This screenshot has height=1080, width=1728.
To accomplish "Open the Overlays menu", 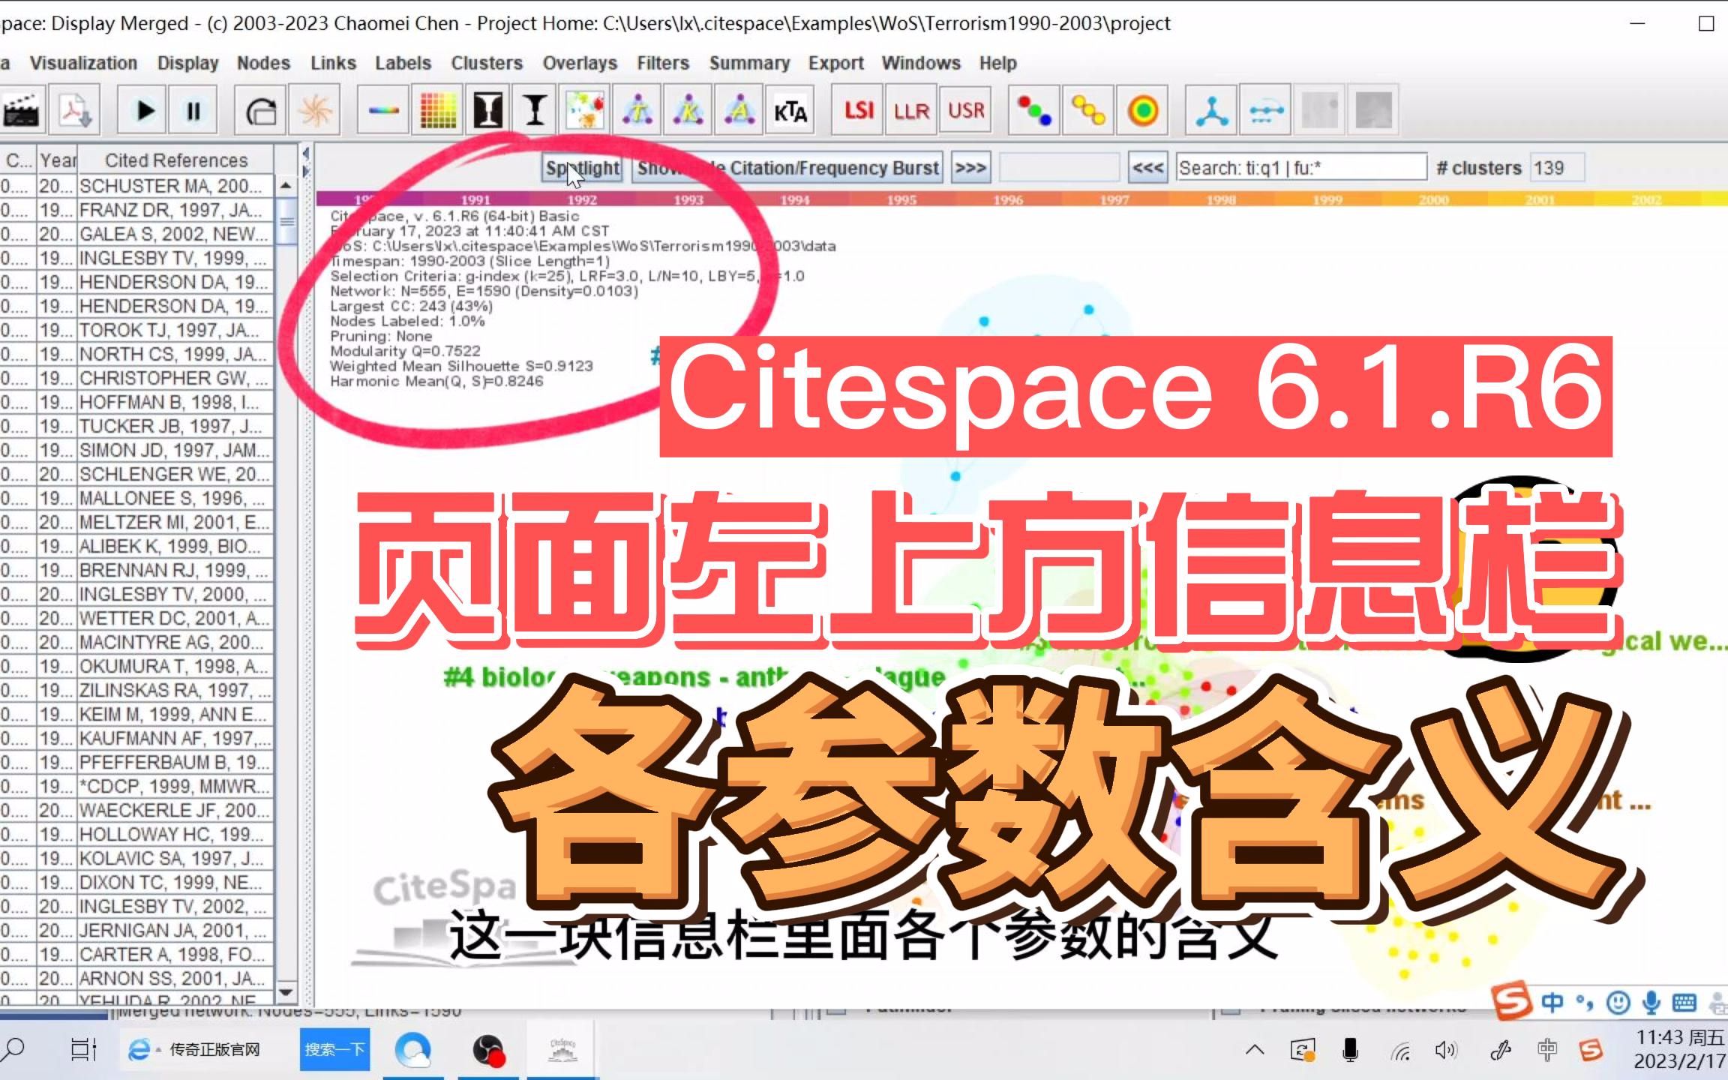I will click(580, 63).
